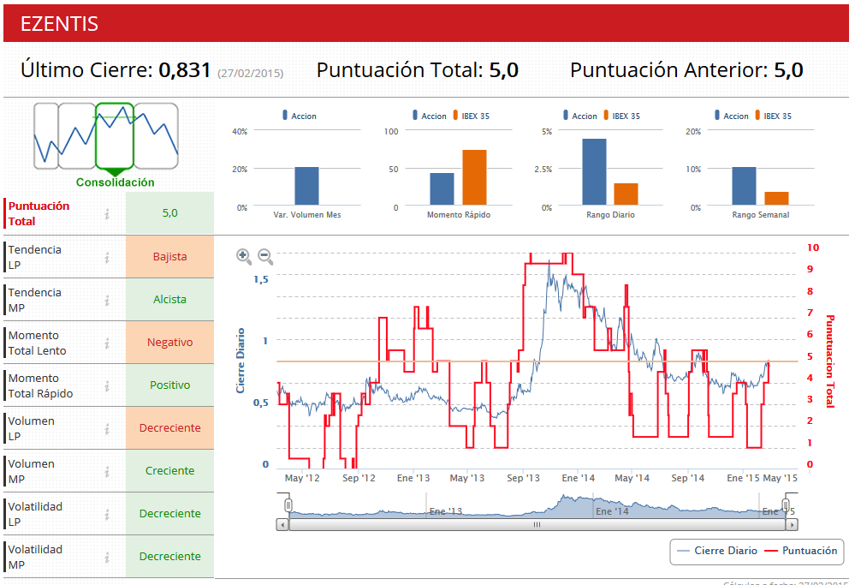Screen dimensions: 855x585
Task: Click Decreciente value for Volatilidad LP
Action: [x=169, y=514]
